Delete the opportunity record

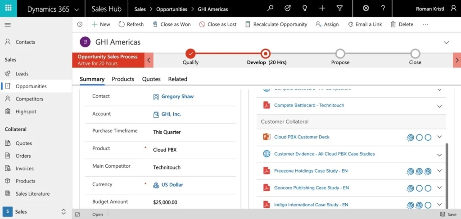coord(402,25)
